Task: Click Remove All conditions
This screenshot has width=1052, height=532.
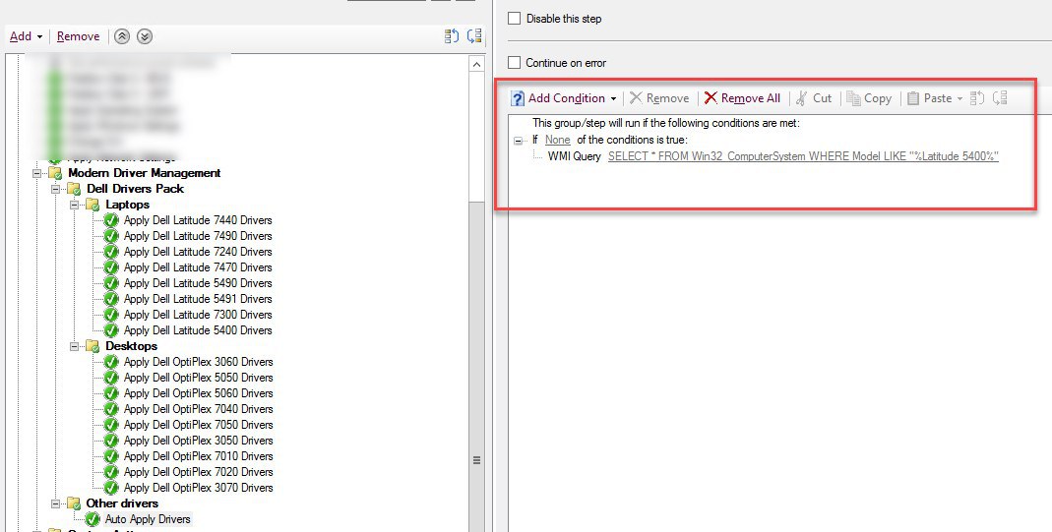Action: pos(742,98)
